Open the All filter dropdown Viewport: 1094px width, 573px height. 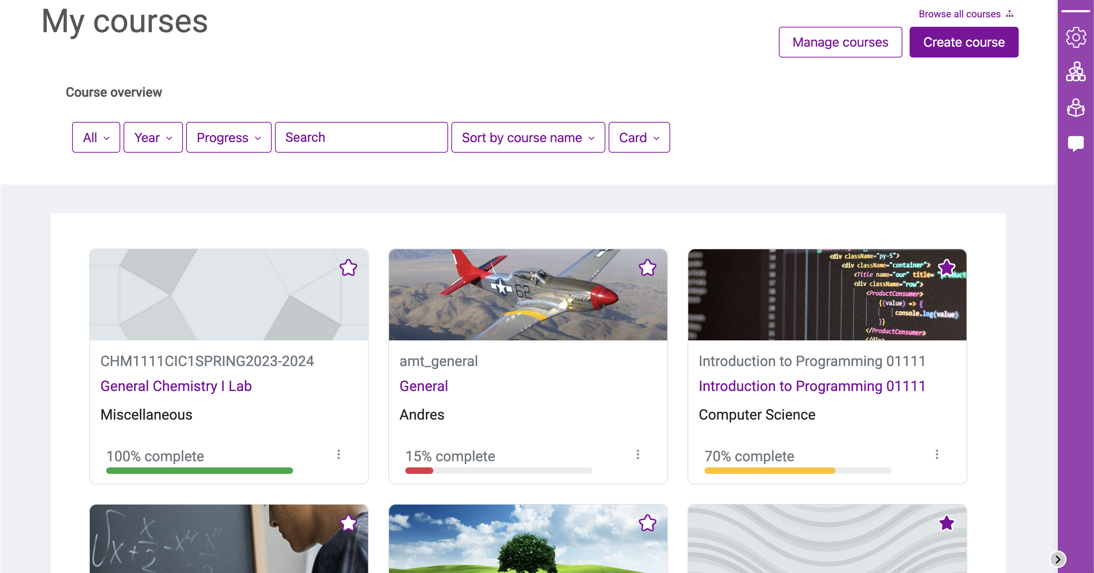[96, 137]
